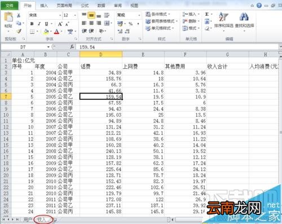
Task: Toggle middle vertical alignment
Action: point(91,15)
